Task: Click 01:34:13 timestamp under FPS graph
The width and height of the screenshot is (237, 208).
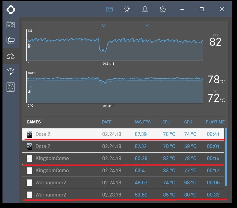Action: (x=108, y=64)
